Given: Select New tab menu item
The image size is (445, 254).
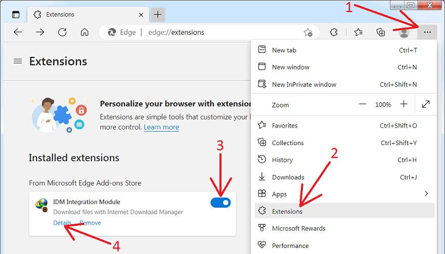Looking at the screenshot, I should (344, 50).
